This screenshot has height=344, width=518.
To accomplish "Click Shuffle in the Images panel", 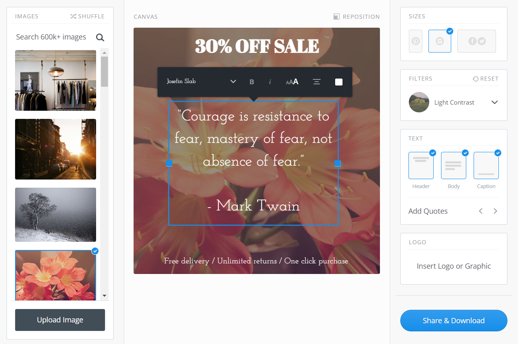I will 87,16.
